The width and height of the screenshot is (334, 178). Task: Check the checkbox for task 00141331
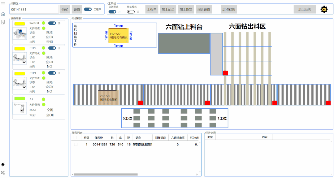(x=76, y=144)
